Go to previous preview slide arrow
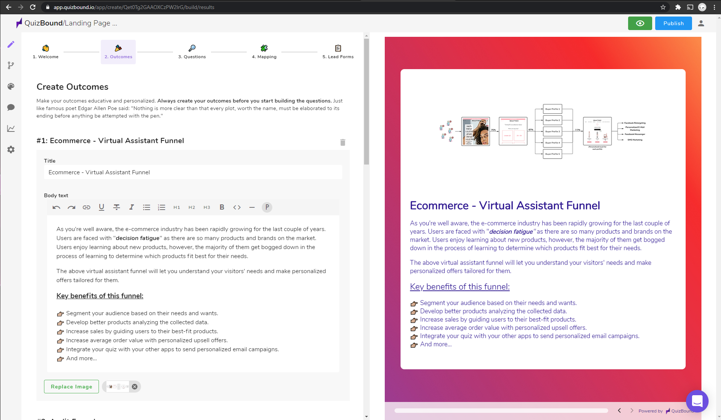 point(619,411)
